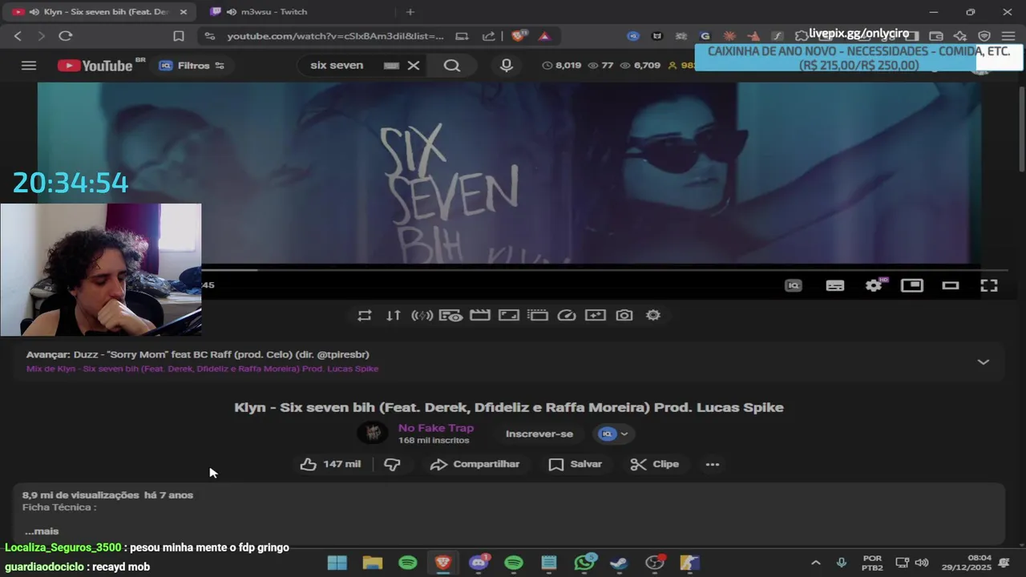Viewport: 1026px width, 577px height.
Task: Click the resize-frame icon below player
Action: [509, 316]
